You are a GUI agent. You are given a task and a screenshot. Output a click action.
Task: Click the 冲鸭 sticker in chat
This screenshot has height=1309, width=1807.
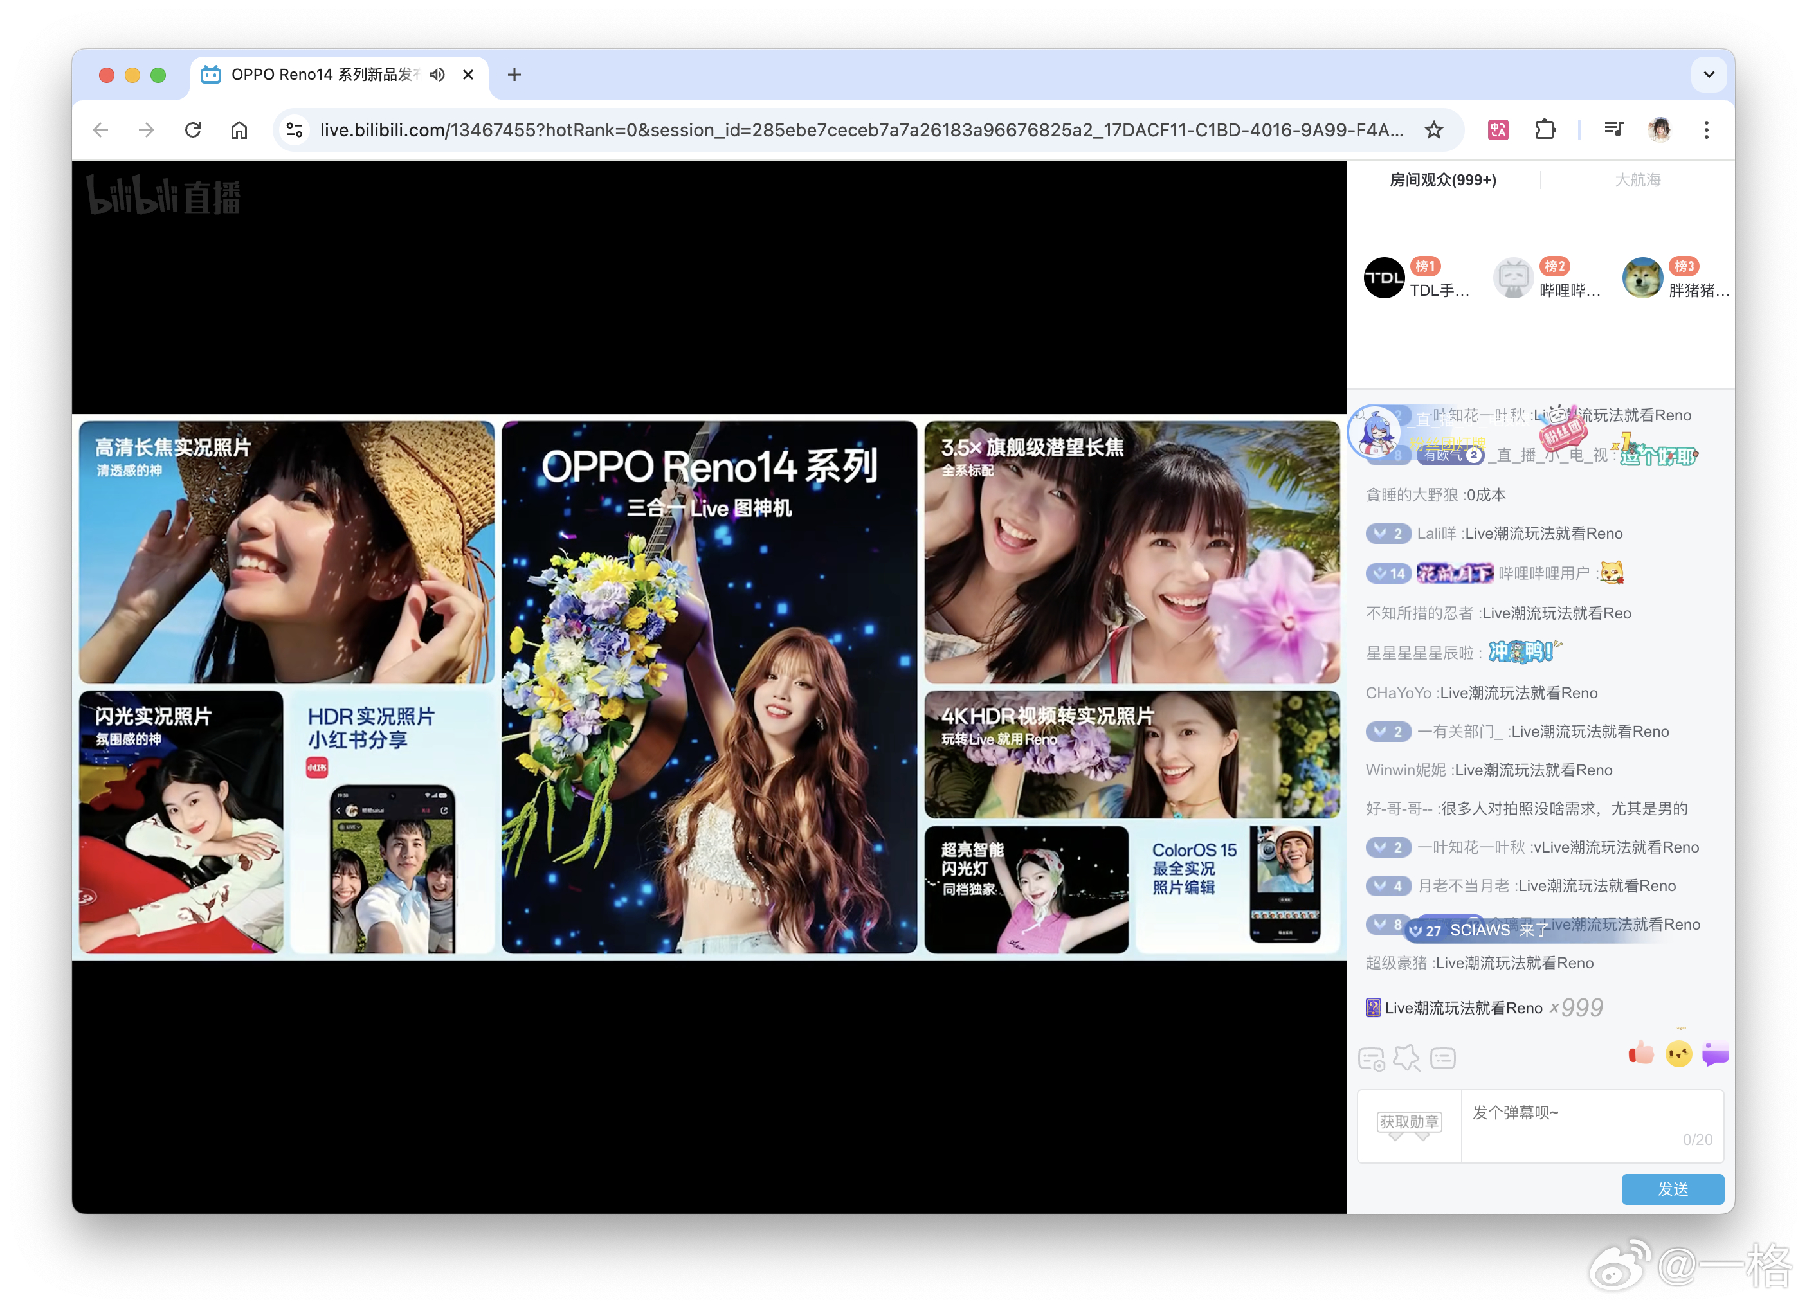[x=1525, y=652]
